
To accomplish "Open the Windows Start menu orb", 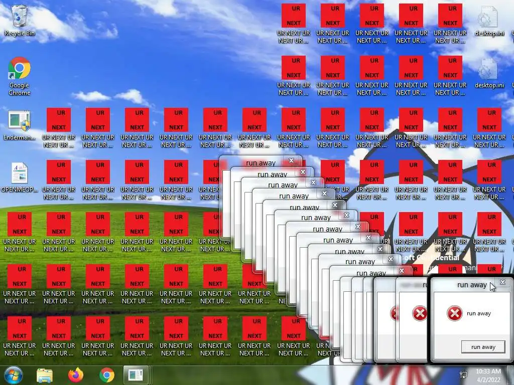I will [13, 375].
